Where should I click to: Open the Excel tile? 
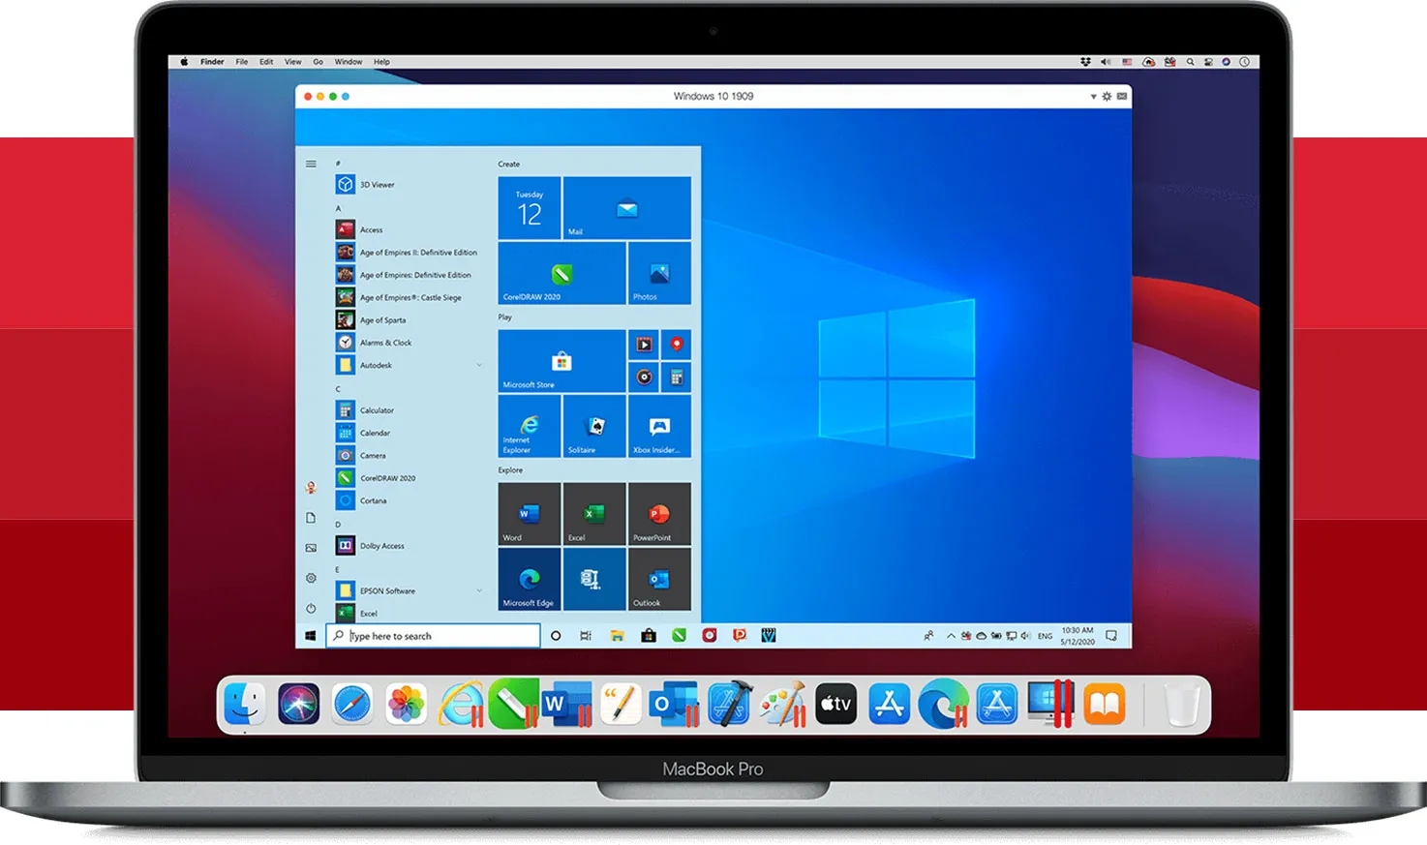(x=594, y=514)
